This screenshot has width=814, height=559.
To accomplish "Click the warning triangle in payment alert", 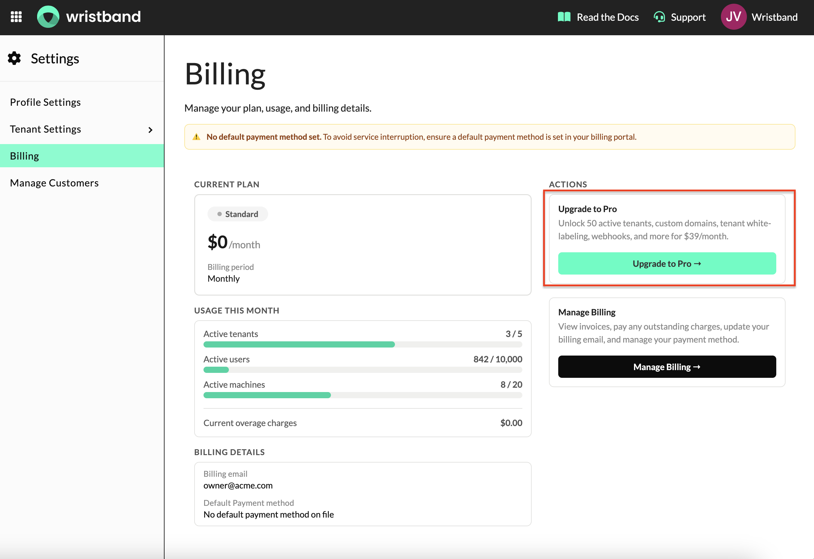I will click(x=196, y=137).
